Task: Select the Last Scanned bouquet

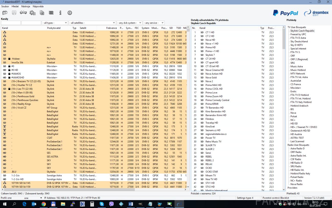Action: click(297, 141)
